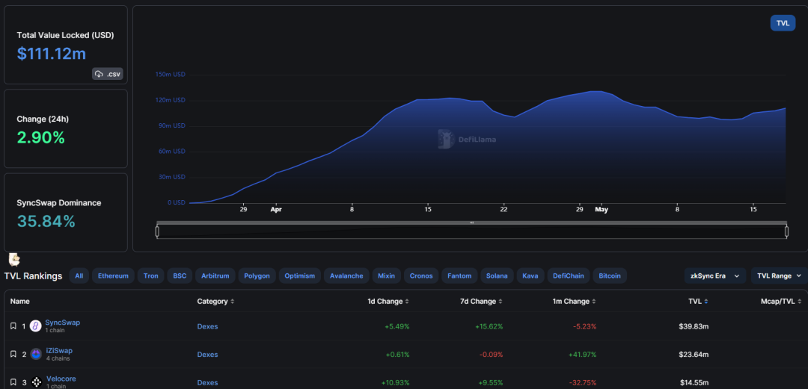808x389 pixels.
Task: Filter rankings by Arbitrum
Action: click(x=215, y=276)
